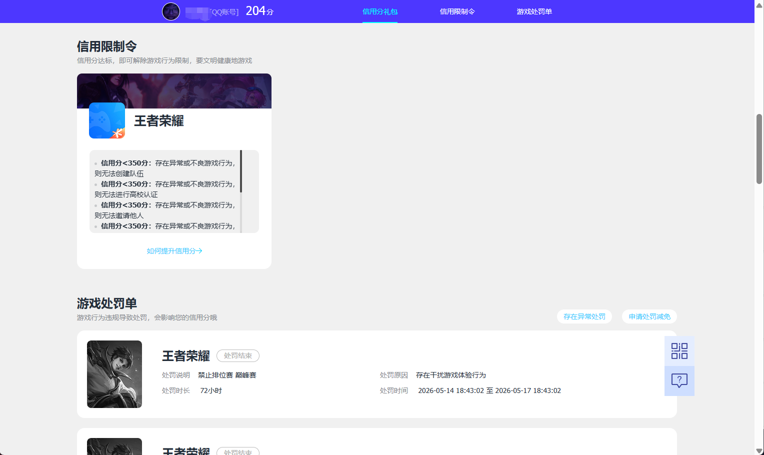Go to the 游戏处罚单 tab

point(534,11)
